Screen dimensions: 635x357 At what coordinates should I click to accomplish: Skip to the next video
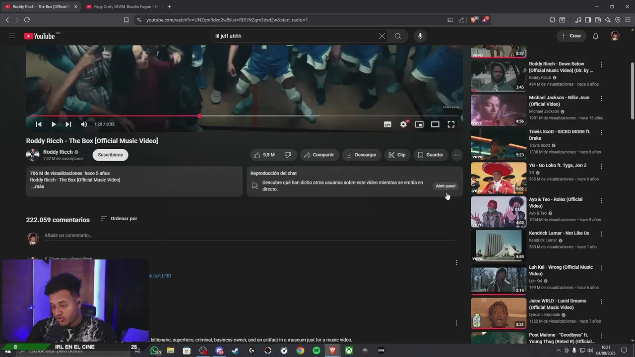tap(68, 124)
